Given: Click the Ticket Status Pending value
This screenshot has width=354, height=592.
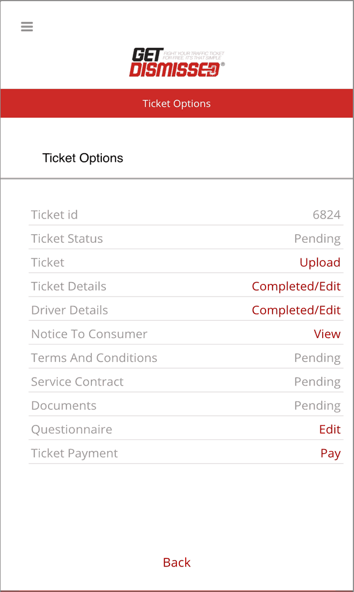Looking at the screenshot, I should coord(317,239).
